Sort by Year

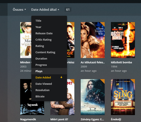coord(49,27)
